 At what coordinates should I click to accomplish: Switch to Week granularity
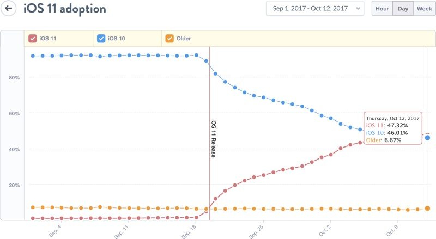(424, 9)
